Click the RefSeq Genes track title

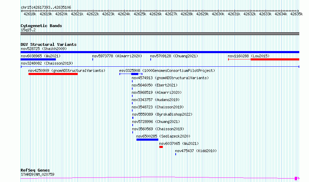coord(35,171)
